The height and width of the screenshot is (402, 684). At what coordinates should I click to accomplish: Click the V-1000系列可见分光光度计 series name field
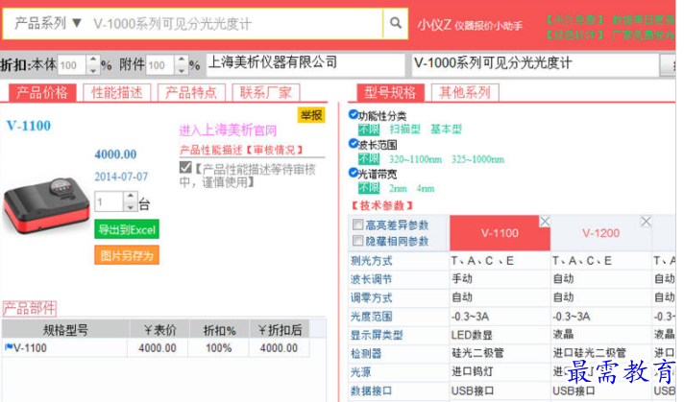pos(535,64)
